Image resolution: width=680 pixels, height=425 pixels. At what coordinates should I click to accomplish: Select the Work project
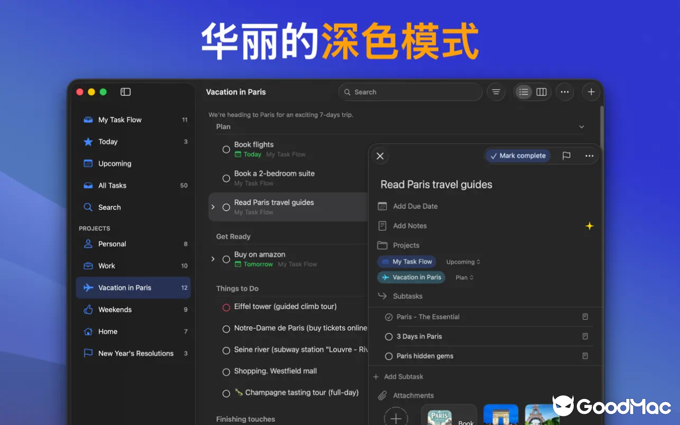click(133, 266)
